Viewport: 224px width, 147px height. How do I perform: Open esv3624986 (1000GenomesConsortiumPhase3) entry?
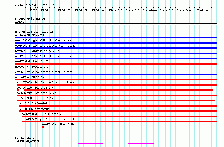click(45, 46)
